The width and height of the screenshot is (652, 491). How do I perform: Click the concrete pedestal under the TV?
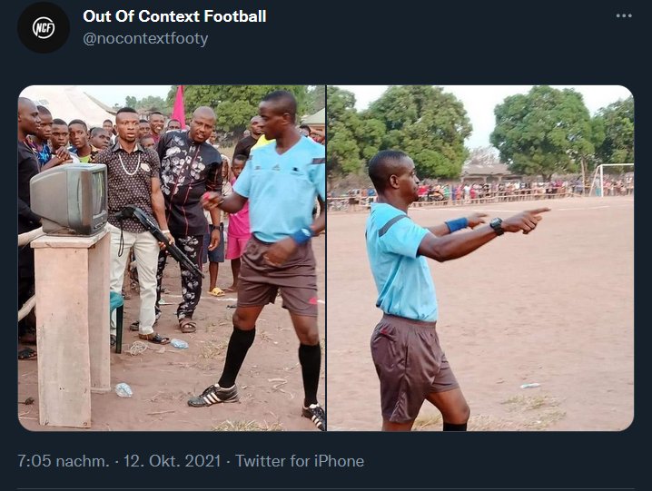[72, 327]
